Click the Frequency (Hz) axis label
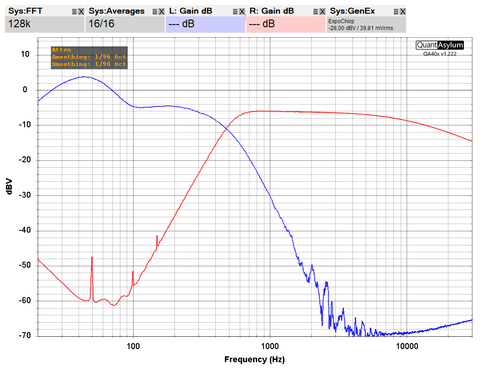 click(x=254, y=359)
